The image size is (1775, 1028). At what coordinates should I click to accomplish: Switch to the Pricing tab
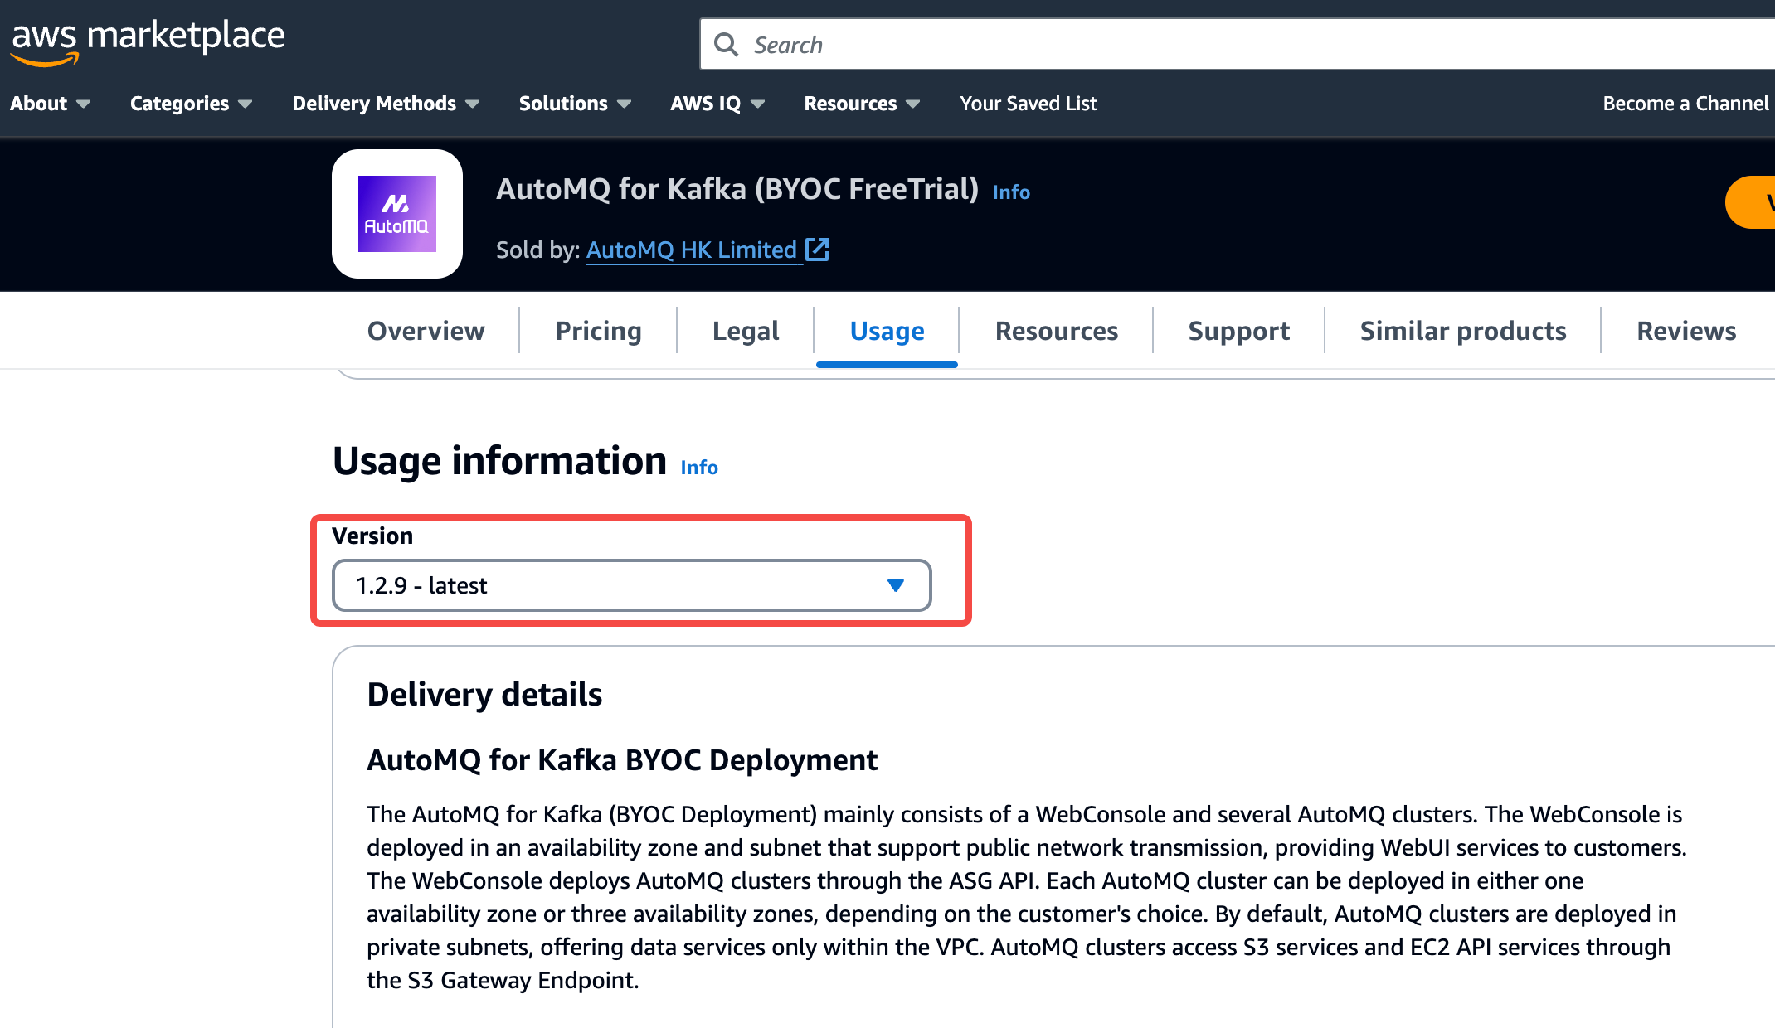tap(598, 331)
